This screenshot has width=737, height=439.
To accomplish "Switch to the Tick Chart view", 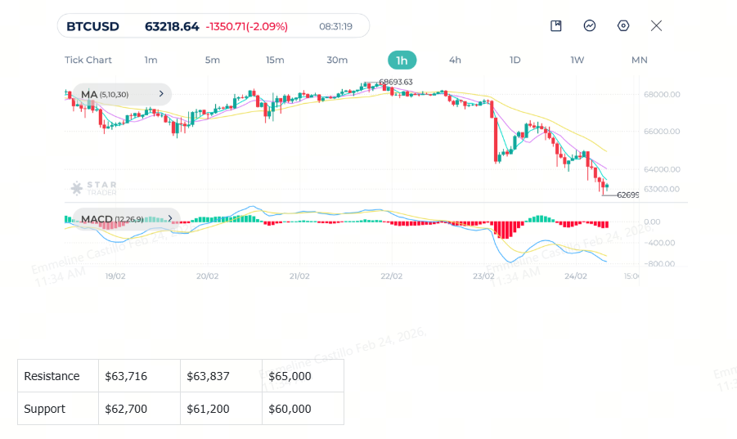I will 88,60.
